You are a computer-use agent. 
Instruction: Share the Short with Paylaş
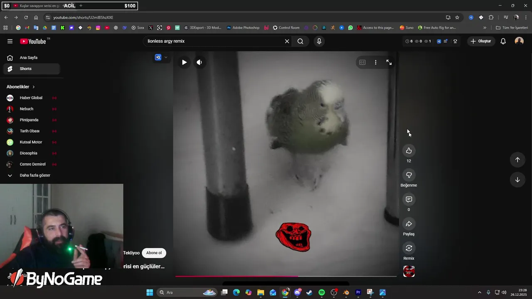[x=409, y=224]
